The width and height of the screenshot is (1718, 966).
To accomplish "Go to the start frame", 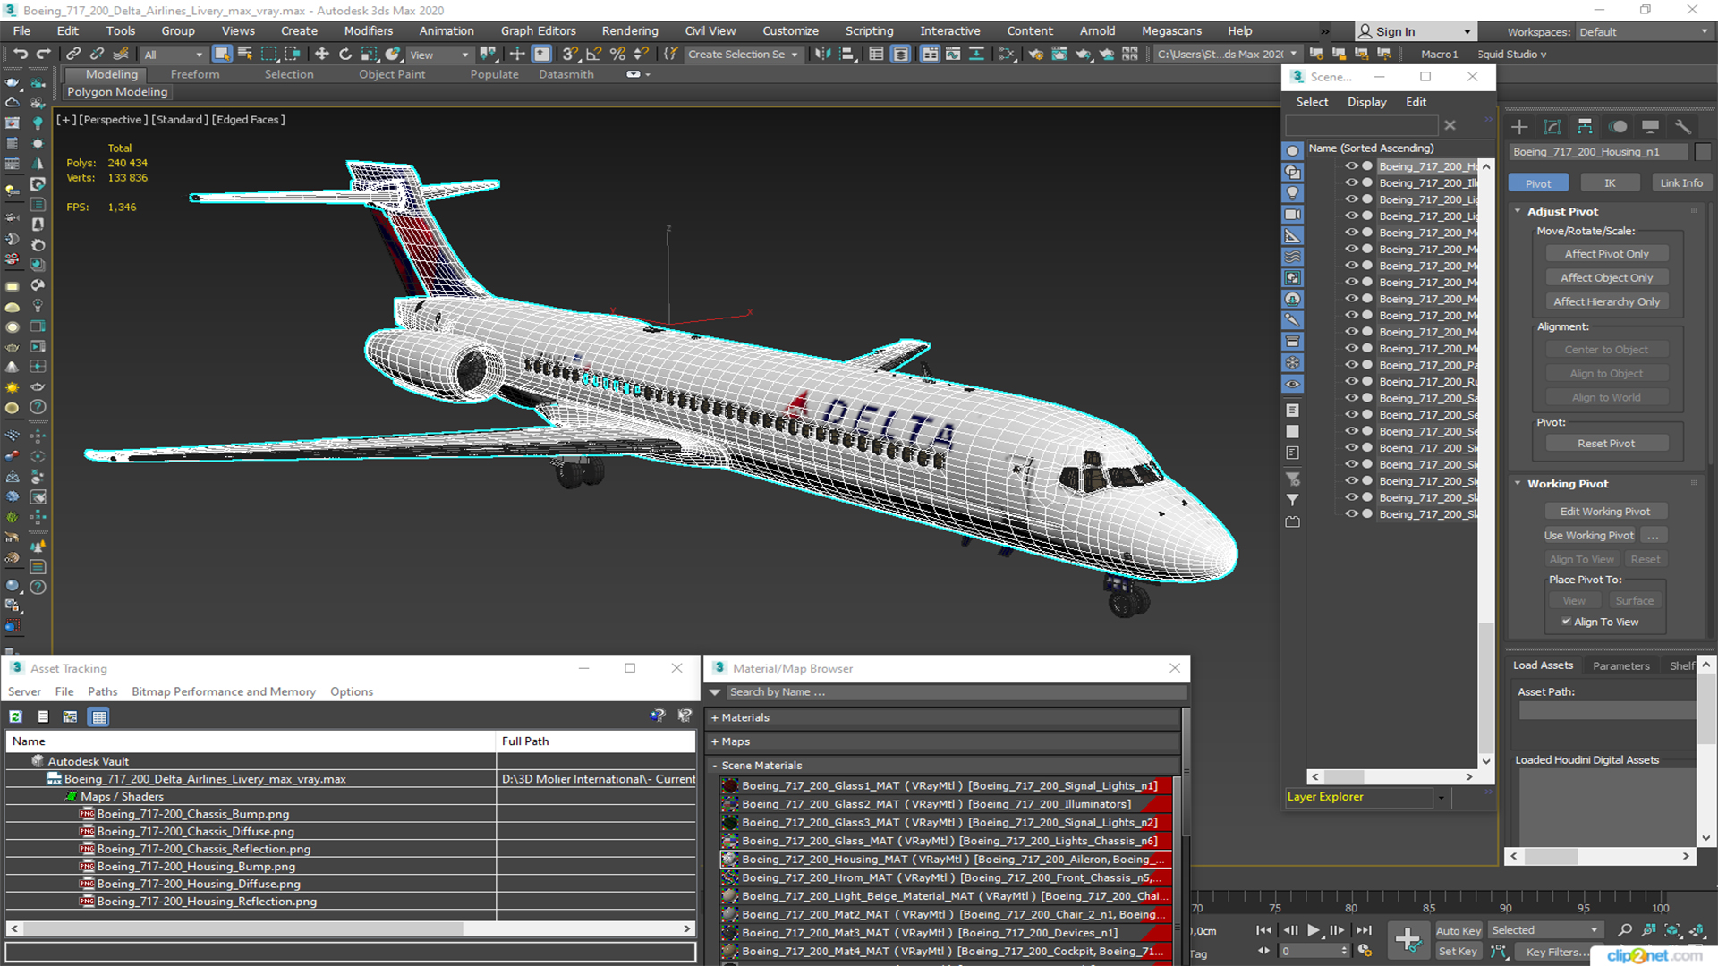I will pyautogui.click(x=1264, y=930).
